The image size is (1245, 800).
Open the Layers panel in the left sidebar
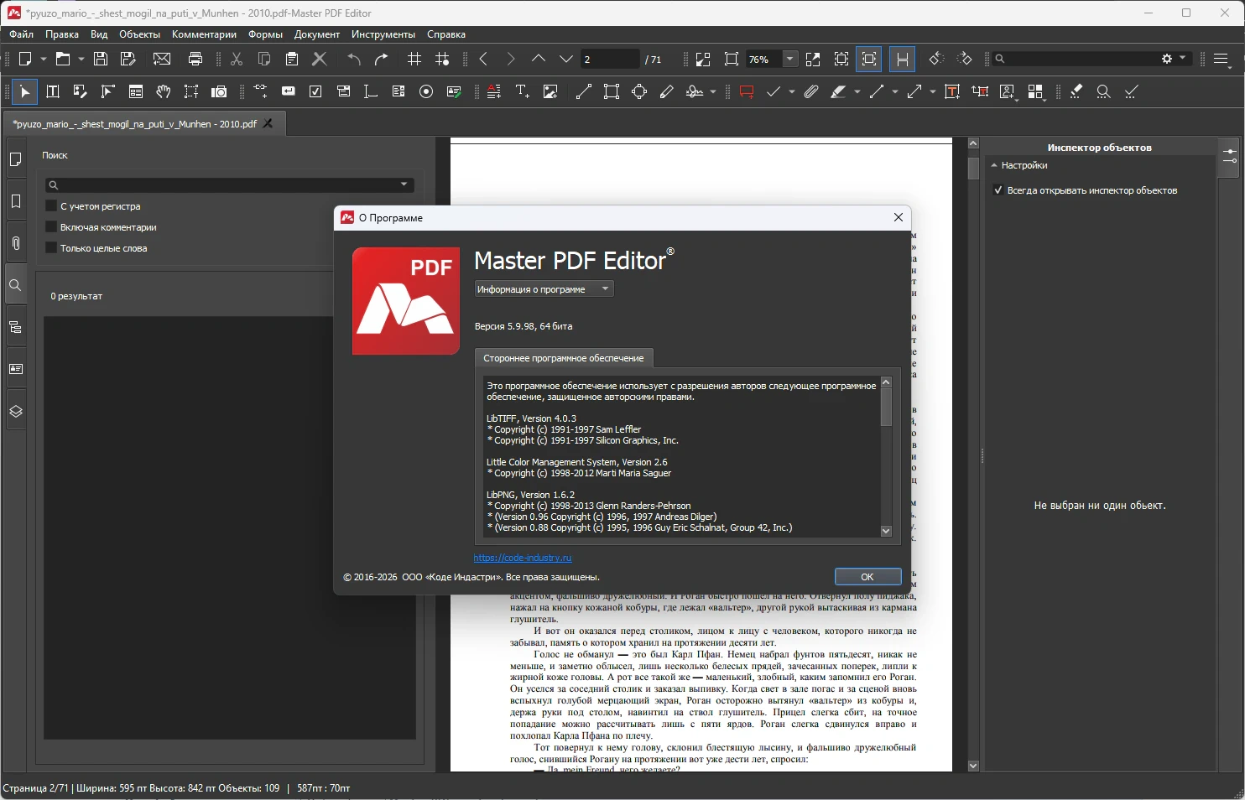tap(15, 411)
